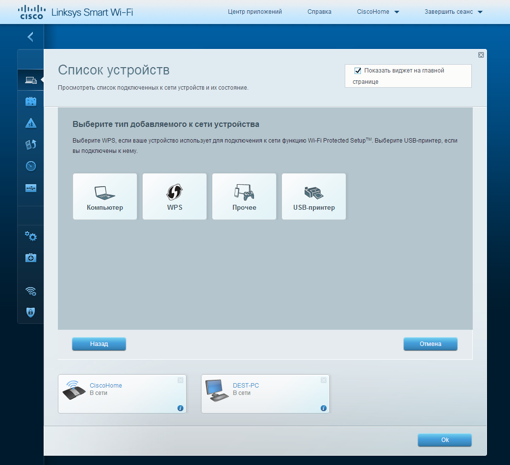Open the Speed Test gauge icon

click(31, 166)
